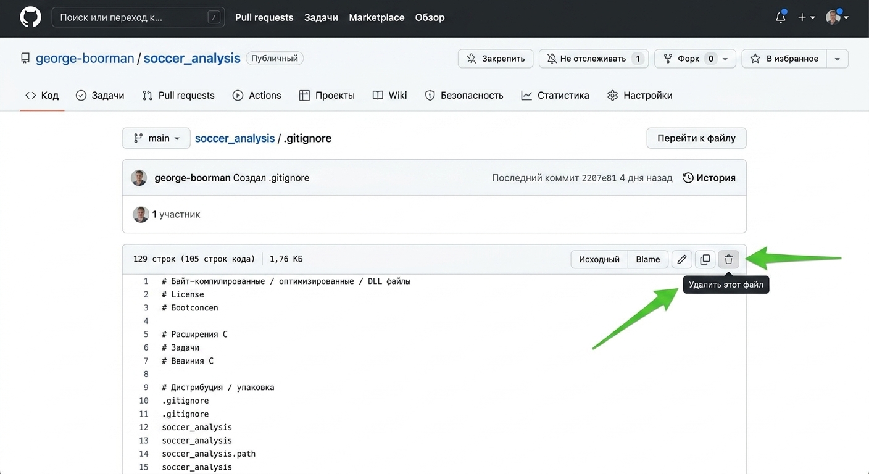Open the GitHub home logo

click(30, 17)
